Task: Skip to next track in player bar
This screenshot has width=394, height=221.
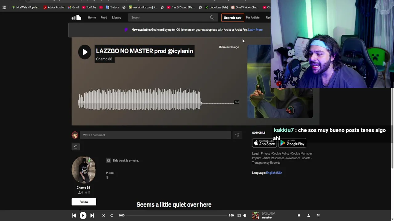Action: (x=92, y=215)
